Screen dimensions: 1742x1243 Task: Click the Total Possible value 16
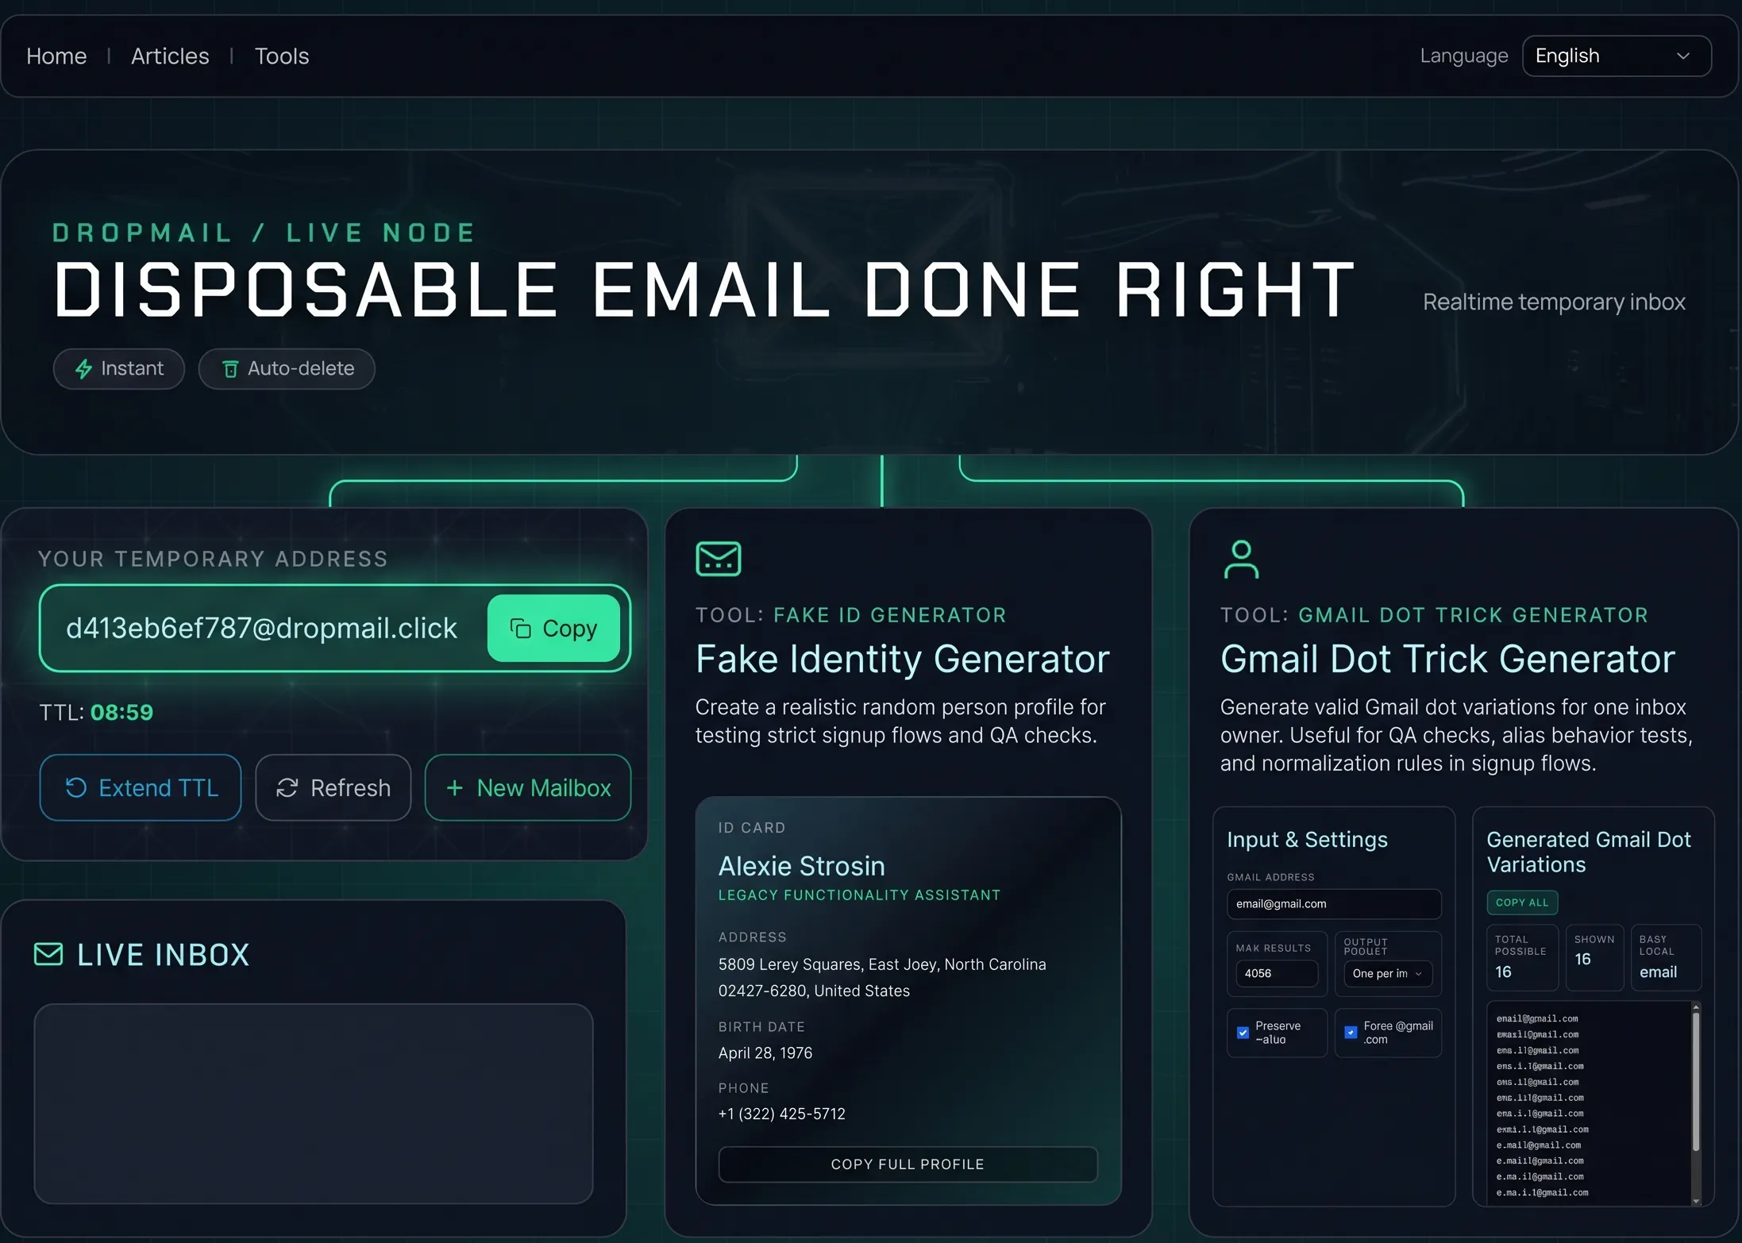coord(1503,972)
